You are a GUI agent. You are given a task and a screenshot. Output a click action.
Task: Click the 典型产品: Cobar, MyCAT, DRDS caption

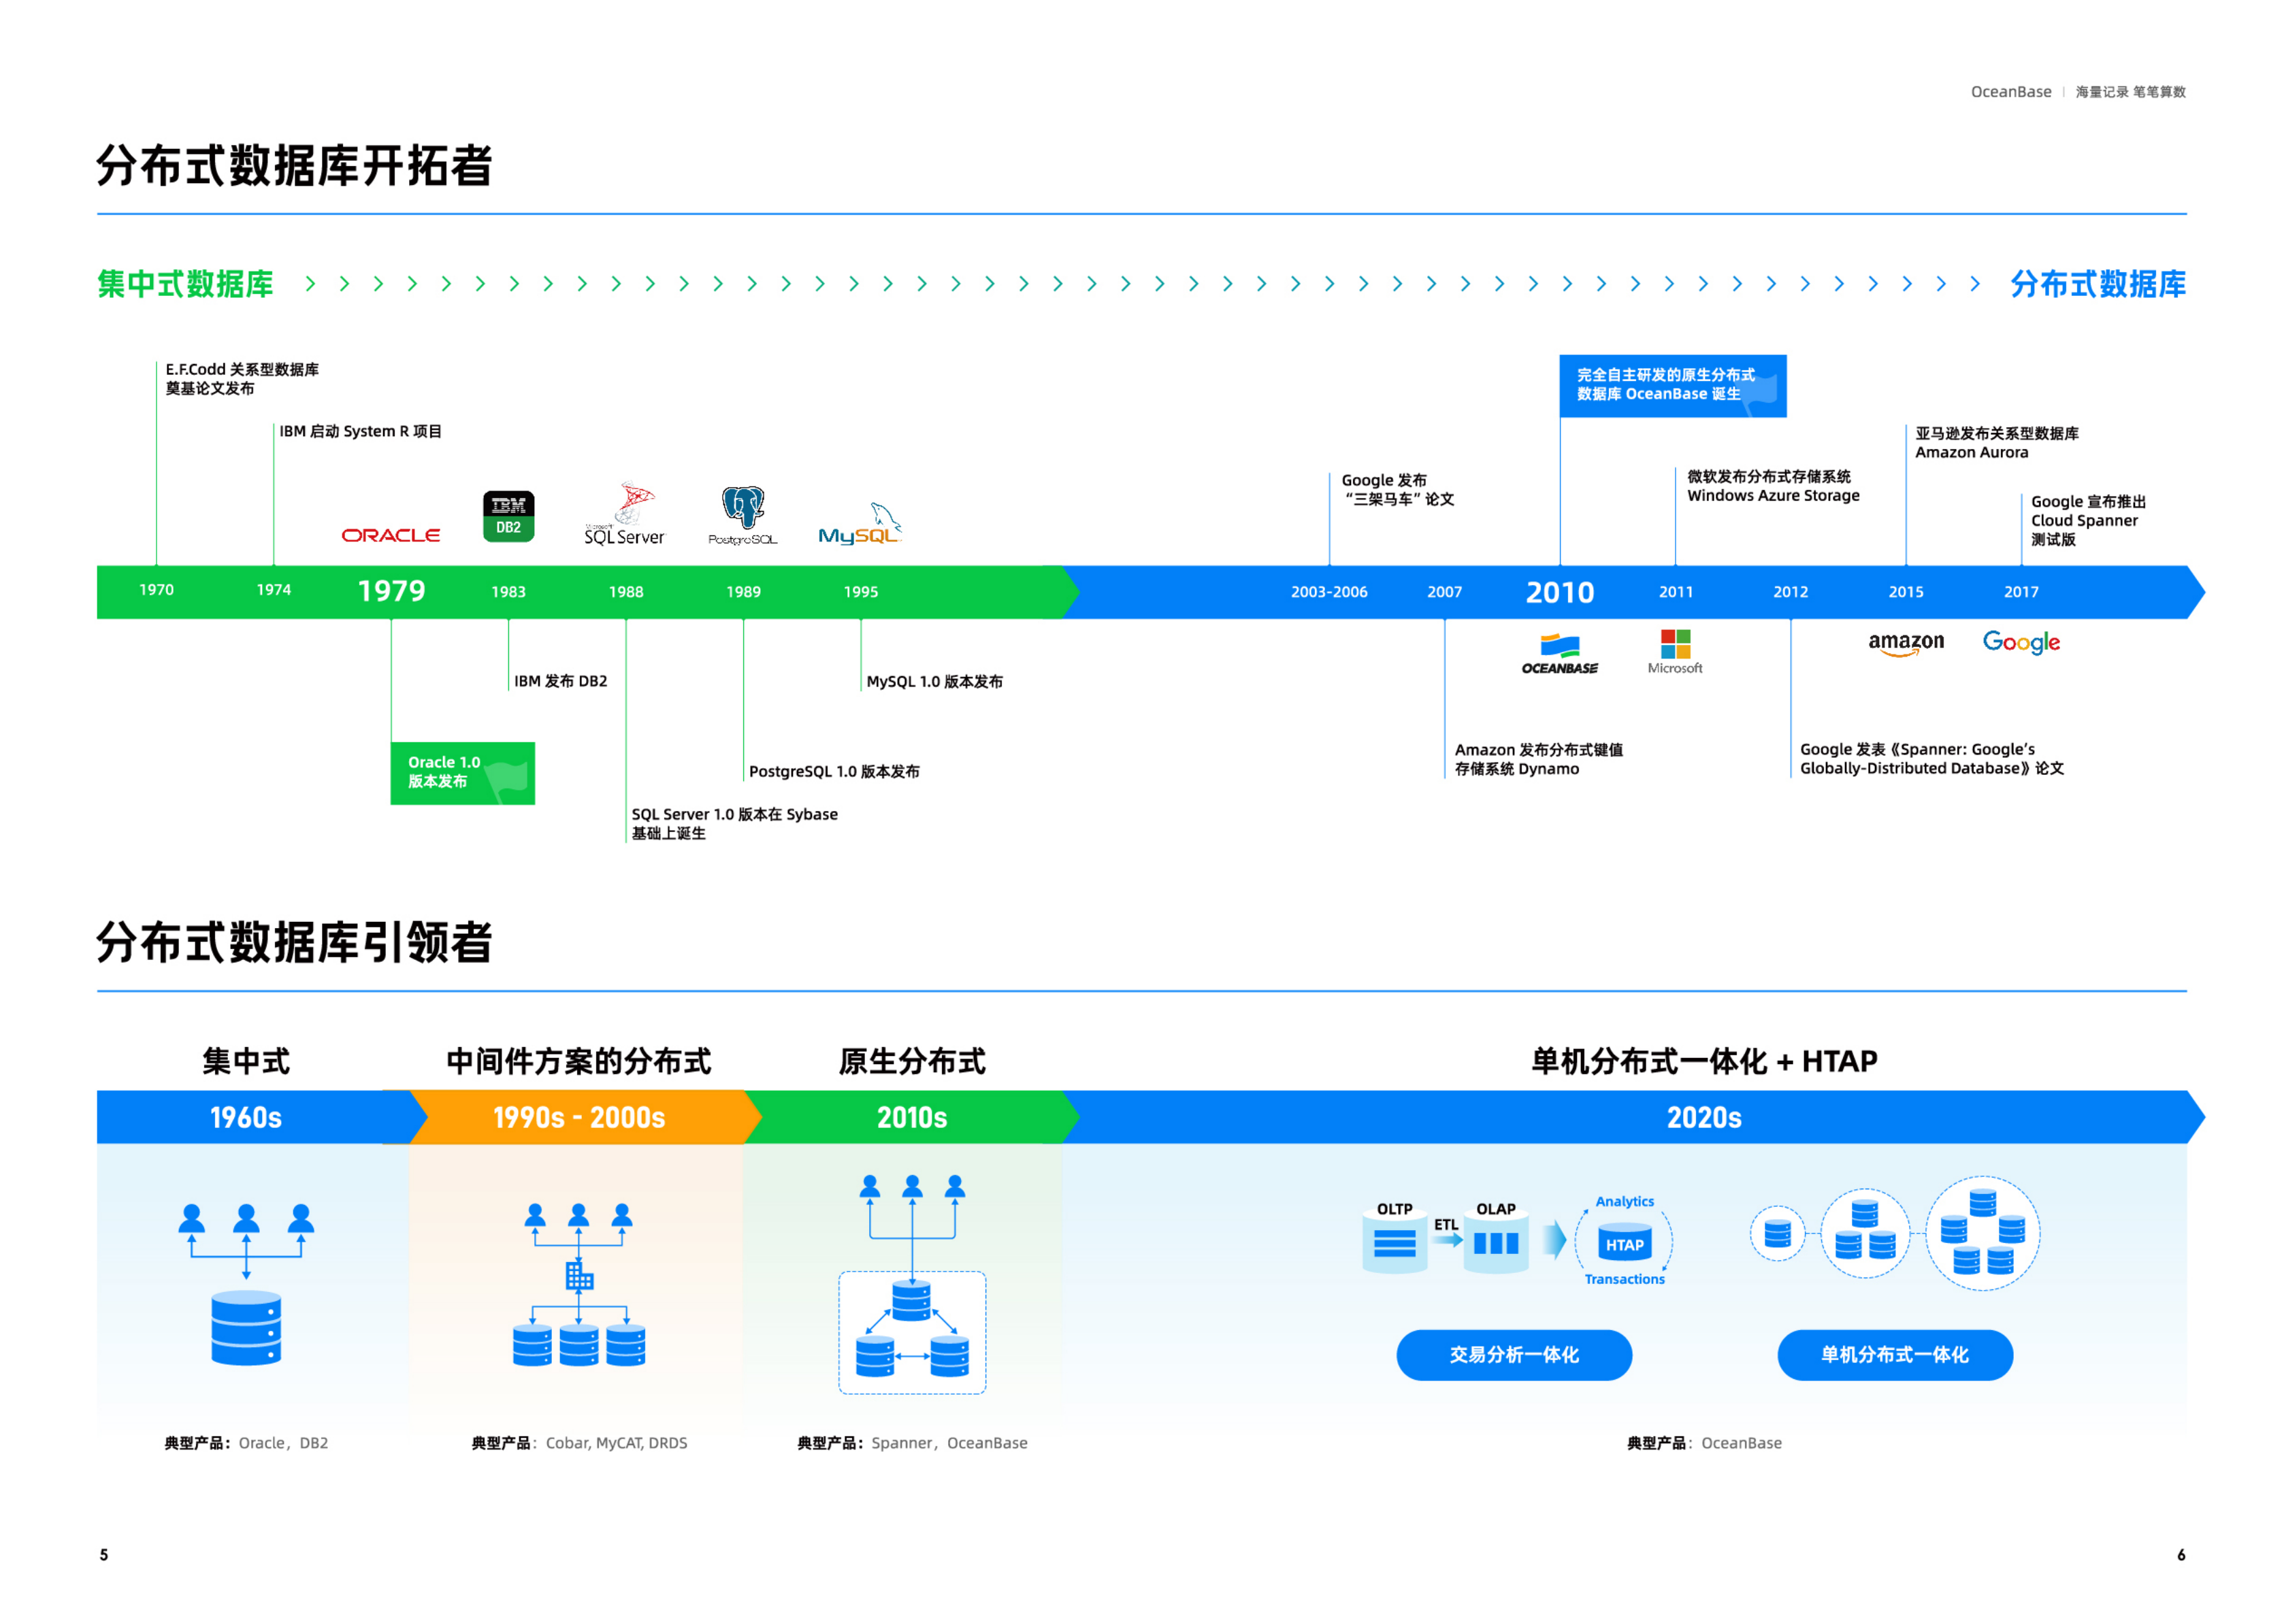(579, 1443)
